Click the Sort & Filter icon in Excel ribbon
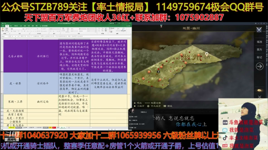The height and width of the screenshot is (150, 268). tap(118, 29)
